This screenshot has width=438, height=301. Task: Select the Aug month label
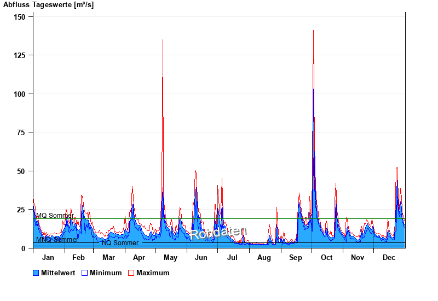coord(264,258)
